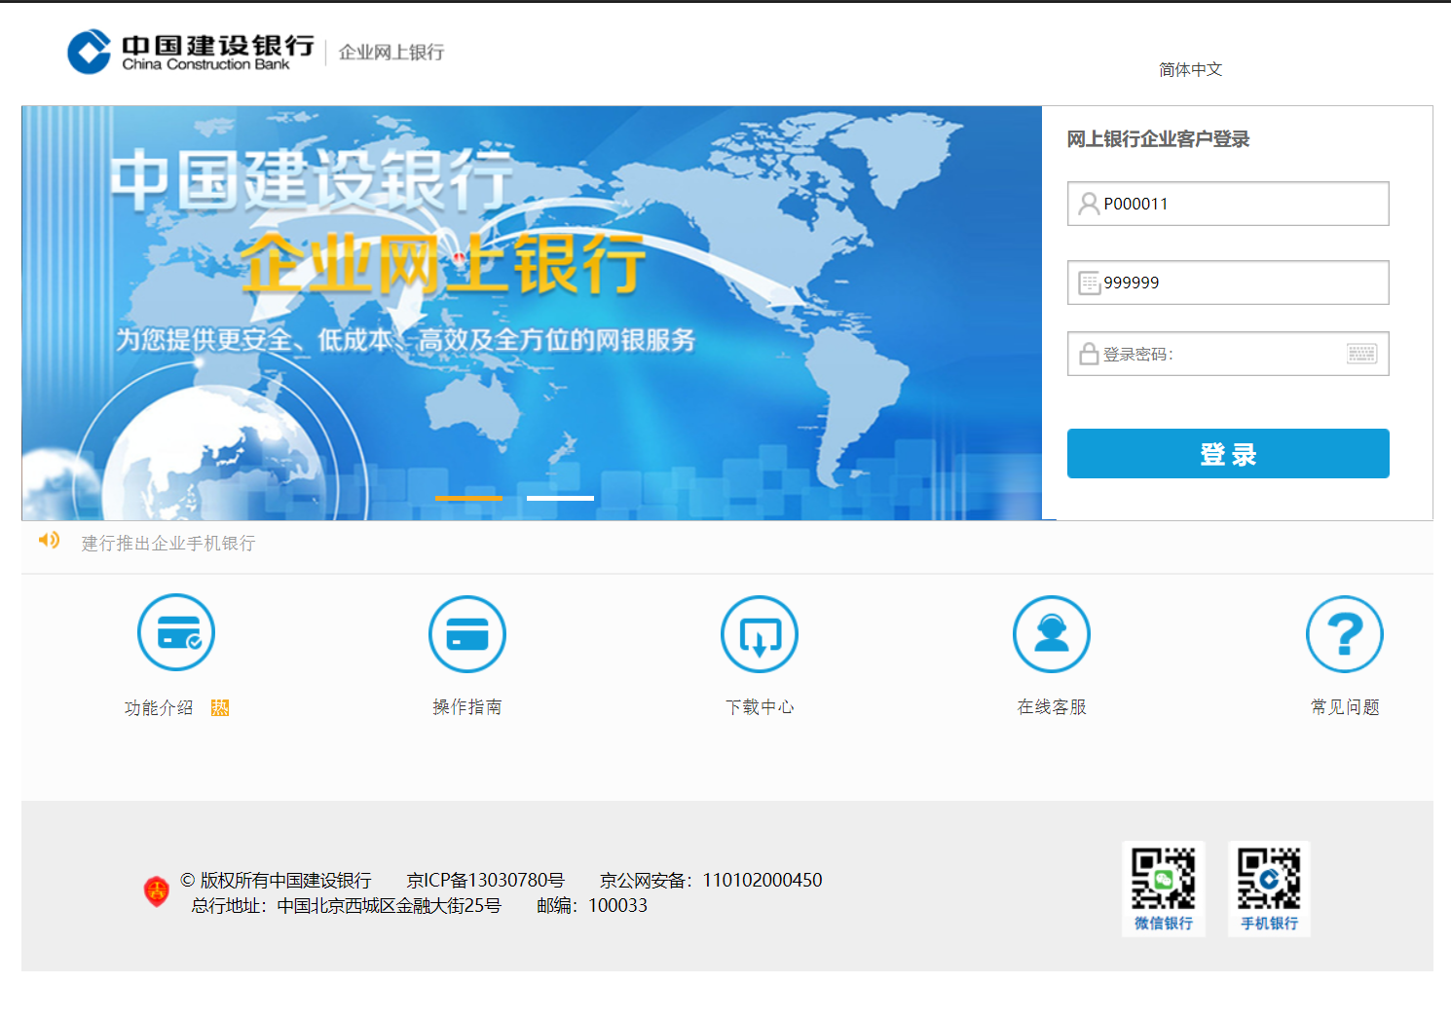Click the speaker announcement icon
This screenshot has width=1451, height=1021.
pos(49,540)
